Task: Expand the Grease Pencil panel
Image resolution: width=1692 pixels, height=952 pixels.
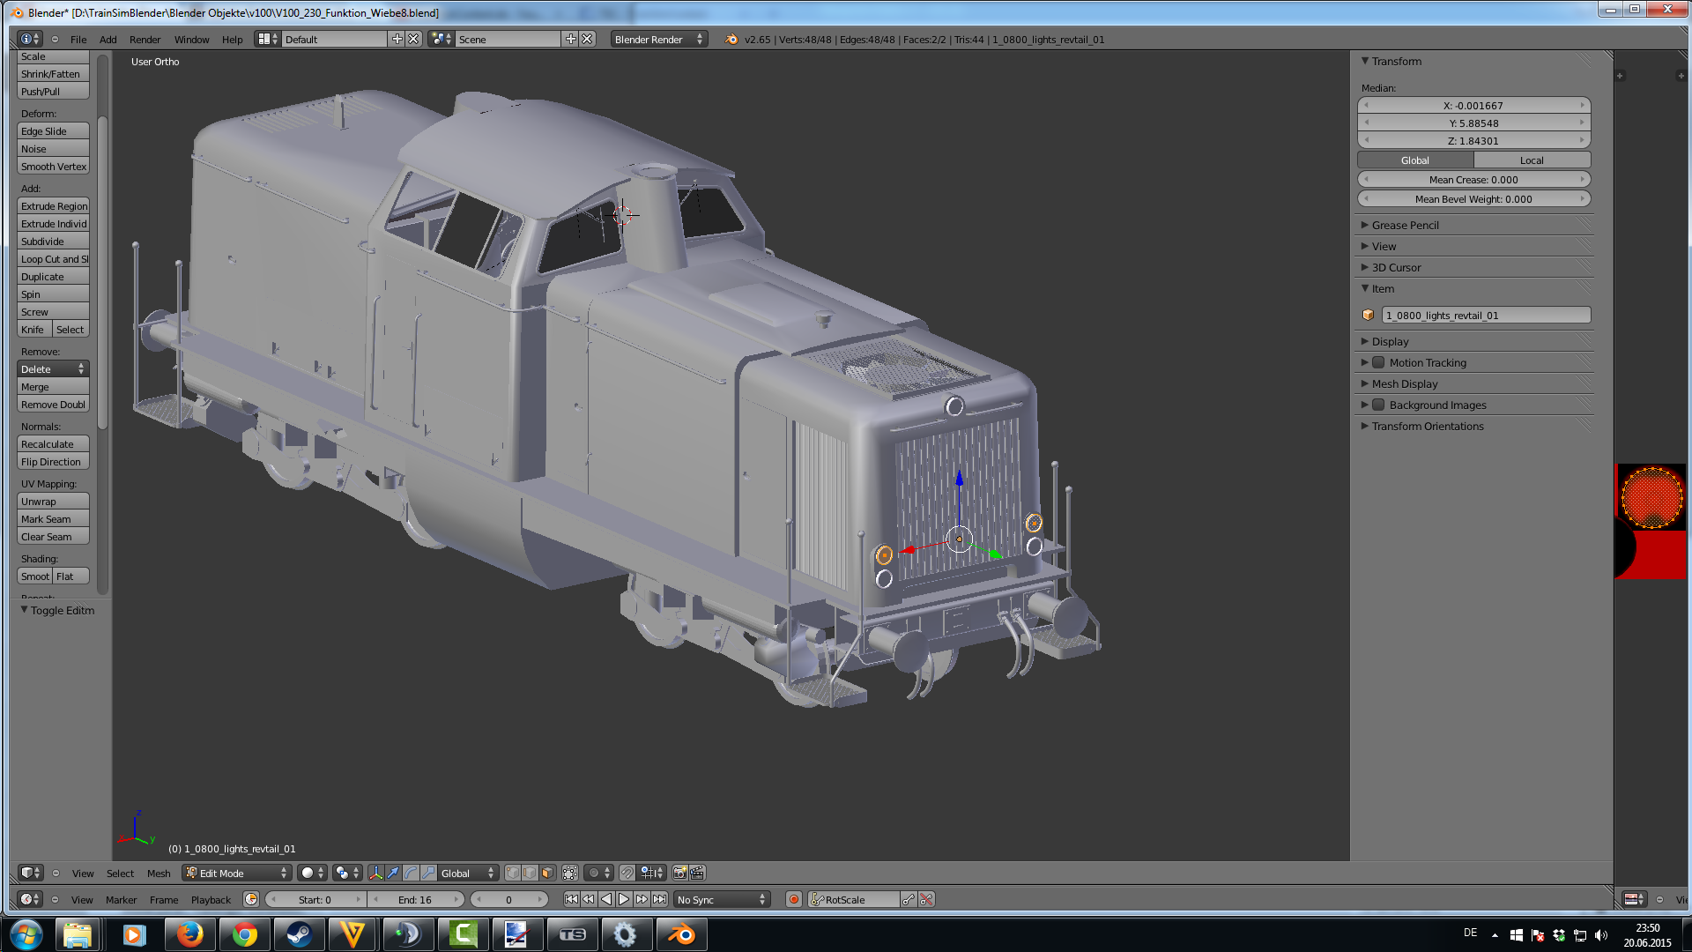Action: pos(1405,225)
